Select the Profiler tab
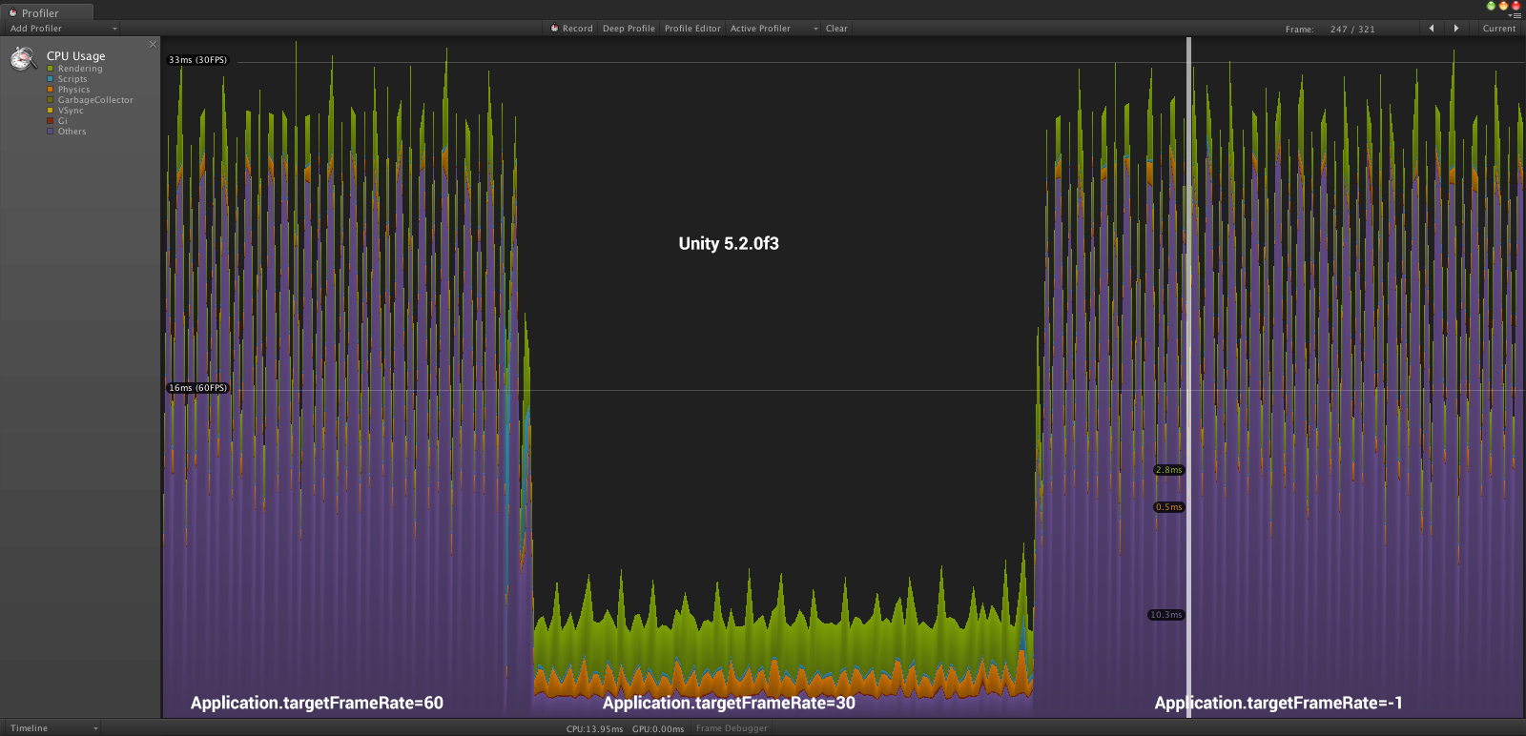 point(47,13)
